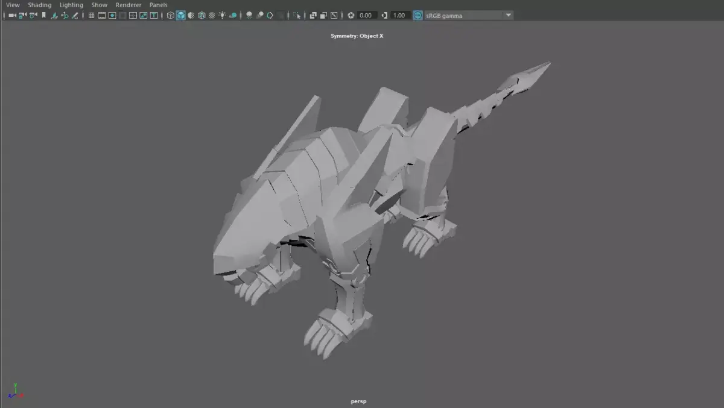Toggle the X-Ray Joints icon
The height and width of the screenshot is (408, 724).
334,15
